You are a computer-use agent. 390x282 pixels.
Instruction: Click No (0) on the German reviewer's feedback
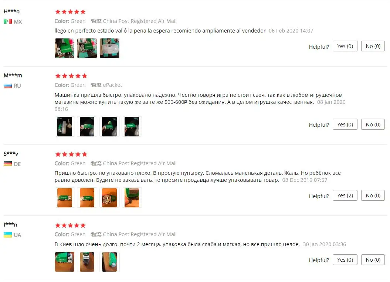373,196
